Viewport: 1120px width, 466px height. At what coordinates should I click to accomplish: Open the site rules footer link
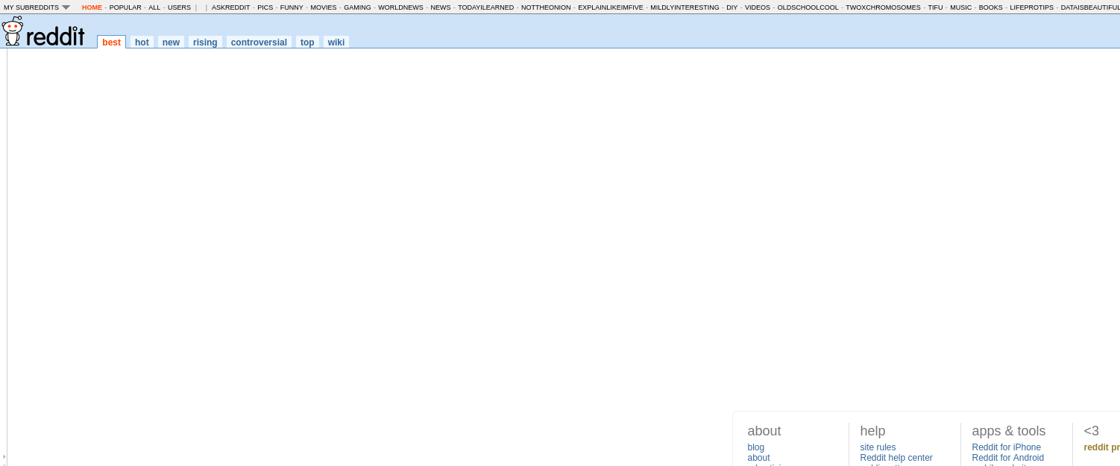878,447
